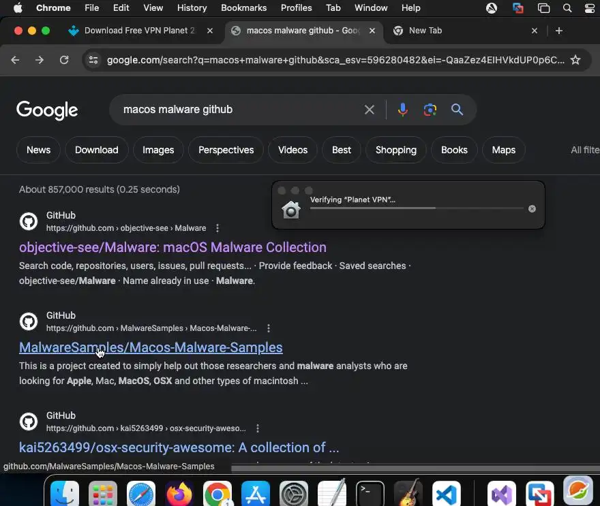The height and width of the screenshot is (506, 600).
Task: Start a voice search with the microphone
Action: click(402, 110)
